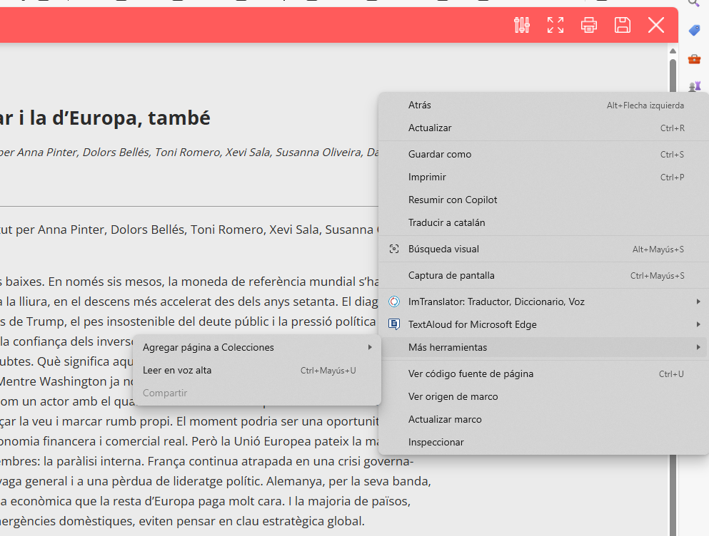Click the printer icon in red toolbar

589,26
